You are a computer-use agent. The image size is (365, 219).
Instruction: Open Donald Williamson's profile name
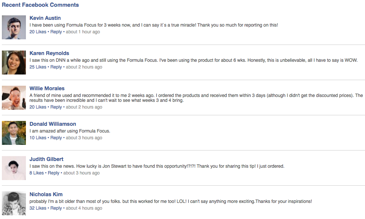[x=53, y=124]
